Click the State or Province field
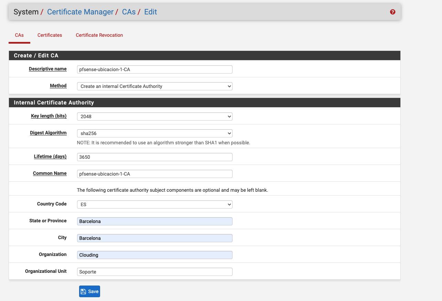The width and height of the screenshot is (442, 301). 155,221
